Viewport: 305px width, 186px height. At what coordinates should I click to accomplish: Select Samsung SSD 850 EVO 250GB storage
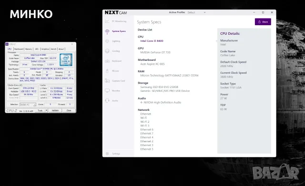159,87
